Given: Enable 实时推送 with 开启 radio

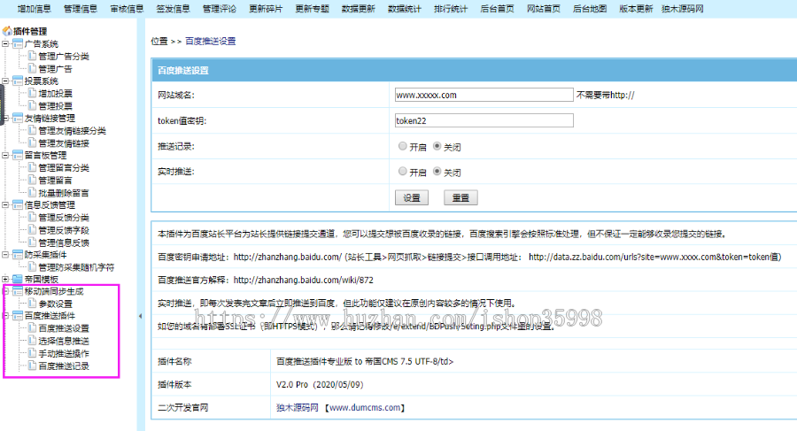Looking at the screenshot, I should pyautogui.click(x=403, y=172).
